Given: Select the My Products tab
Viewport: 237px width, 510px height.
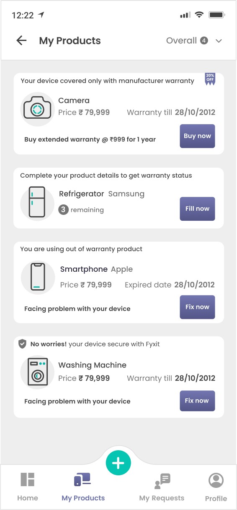Looking at the screenshot, I should coord(83,487).
